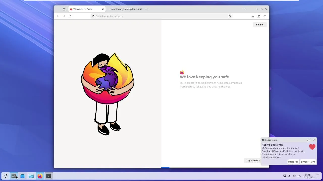Click the onboarding progress bar
Image resolution: width=323 pixels, height=181 pixels.
[215, 168]
